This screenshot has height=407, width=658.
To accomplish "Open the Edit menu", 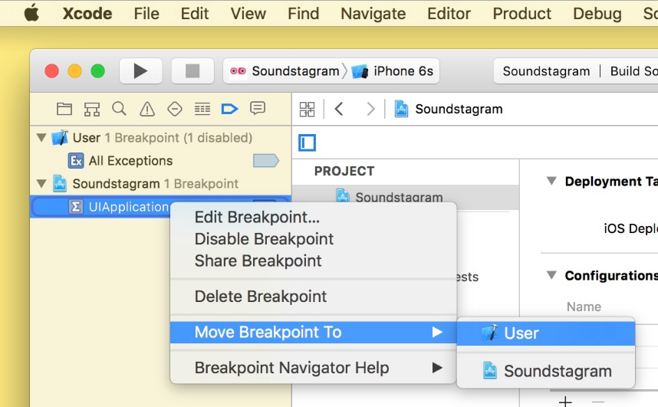I will (195, 14).
